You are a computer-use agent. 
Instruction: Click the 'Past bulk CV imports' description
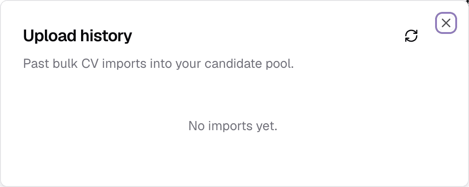[158, 64]
